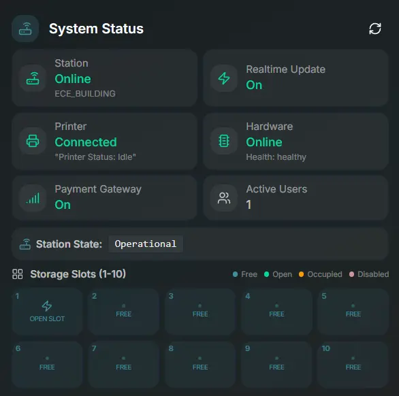The height and width of the screenshot is (396, 399).
Task: Click the Payment Gateway signal bars icon
Action: 33,198
